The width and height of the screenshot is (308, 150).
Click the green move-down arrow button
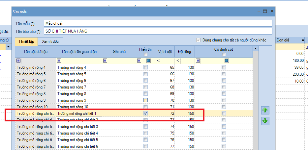tap(265, 120)
